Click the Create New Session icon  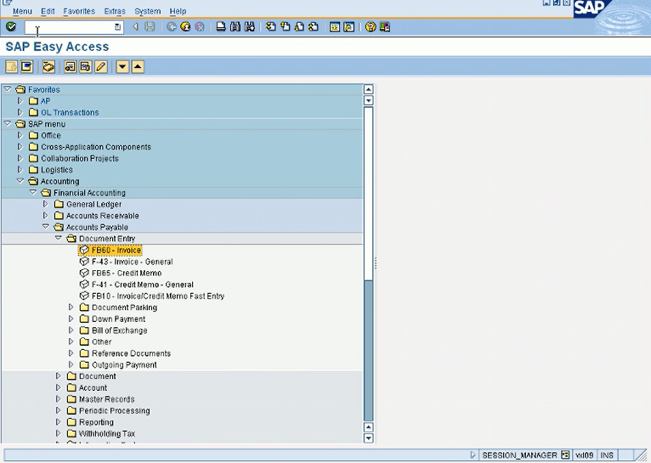(335, 27)
